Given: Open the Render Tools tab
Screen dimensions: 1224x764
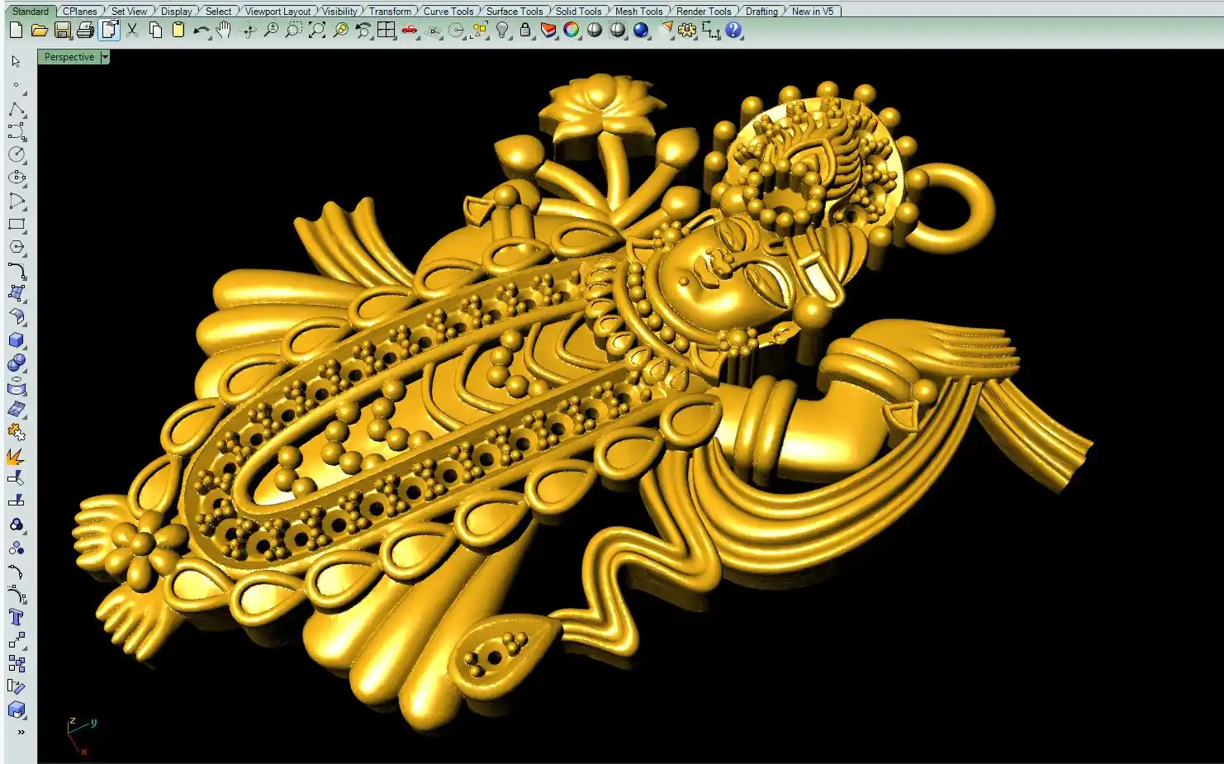Looking at the screenshot, I should click(x=703, y=12).
